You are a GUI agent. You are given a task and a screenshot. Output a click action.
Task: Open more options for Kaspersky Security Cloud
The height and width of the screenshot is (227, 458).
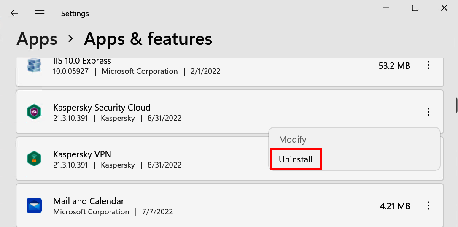tap(428, 112)
